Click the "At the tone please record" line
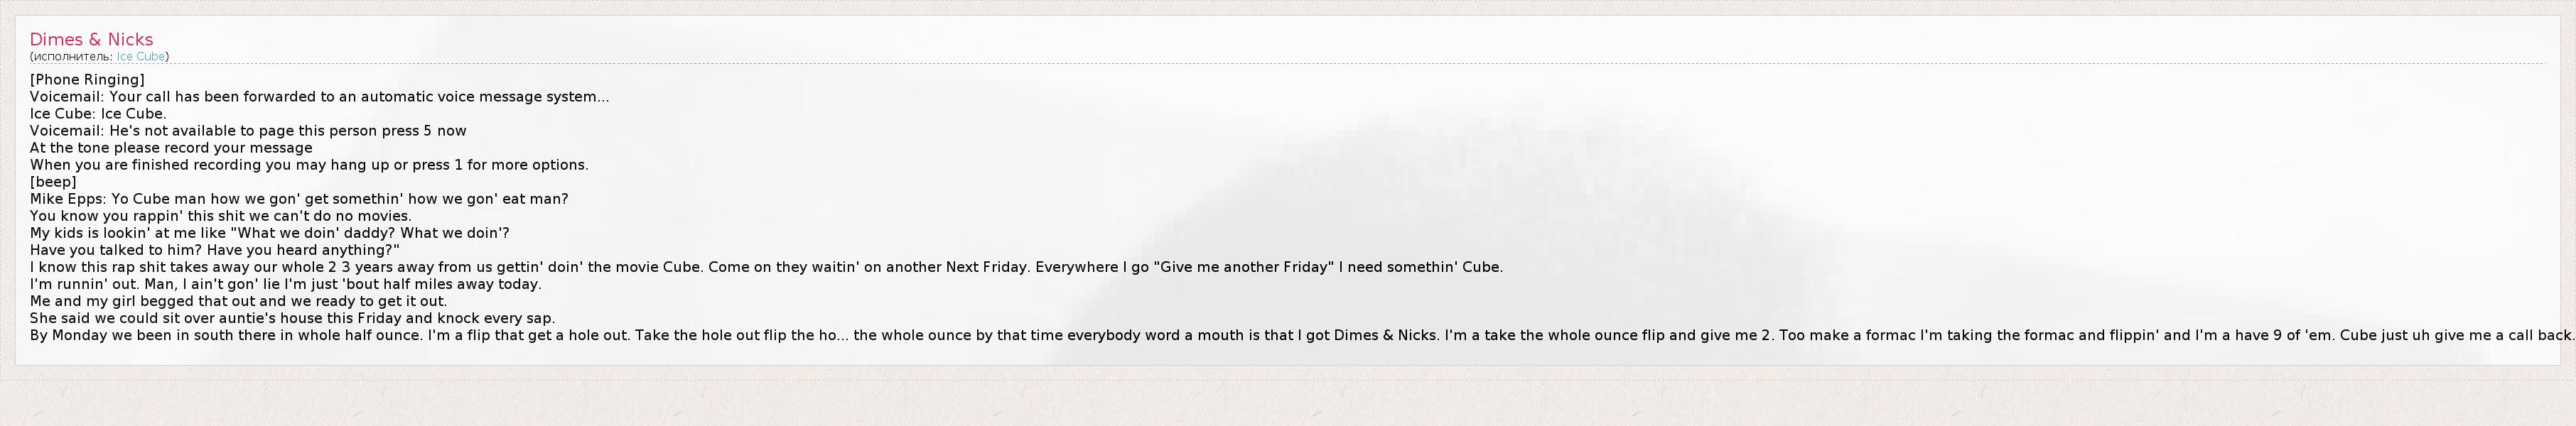The image size is (2576, 426). pos(171,148)
